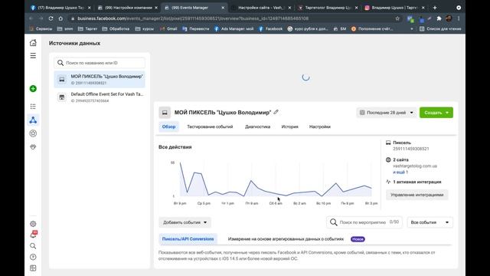The image size is (490, 276).
Task: Switch to 'Настройки компании' browser tab
Action: pyautogui.click(x=128, y=8)
